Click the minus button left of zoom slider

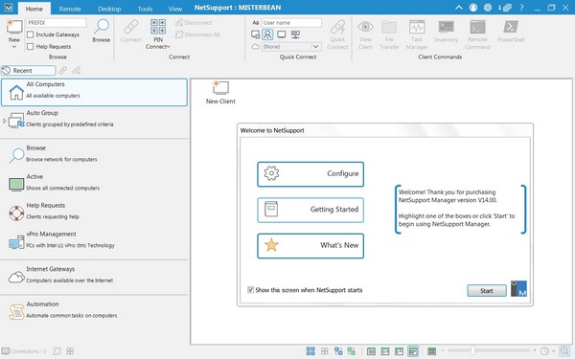443,350
